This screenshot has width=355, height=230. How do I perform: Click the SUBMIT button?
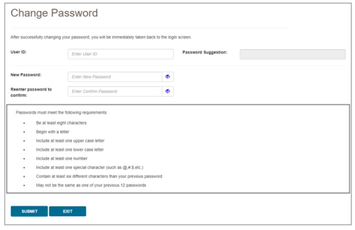point(29,211)
